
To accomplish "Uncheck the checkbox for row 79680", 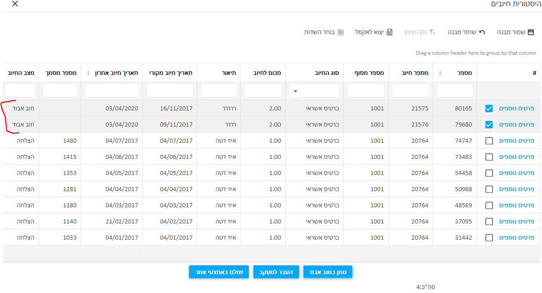I will point(489,125).
